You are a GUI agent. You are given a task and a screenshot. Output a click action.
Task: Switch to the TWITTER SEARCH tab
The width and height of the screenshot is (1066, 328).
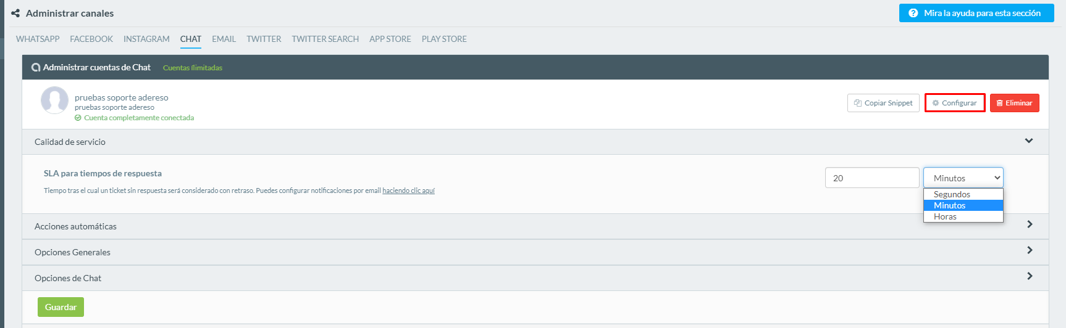click(x=325, y=39)
